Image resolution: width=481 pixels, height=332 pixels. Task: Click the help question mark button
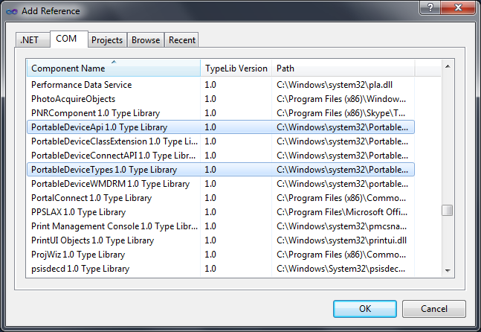coord(428,7)
